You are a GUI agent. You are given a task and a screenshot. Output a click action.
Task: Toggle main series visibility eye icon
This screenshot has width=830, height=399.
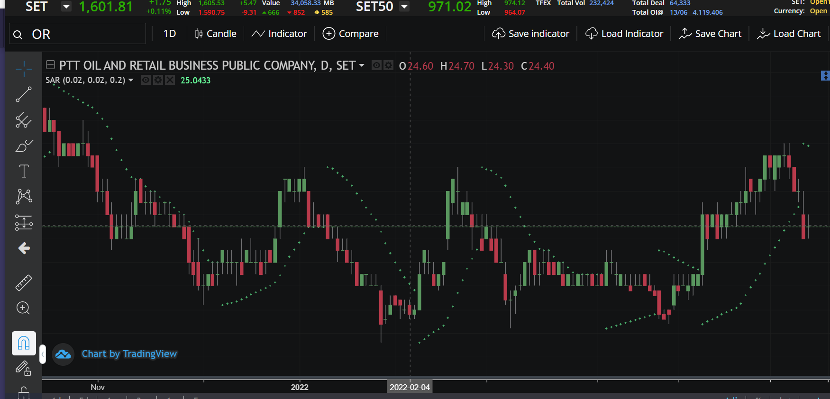[376, 65]
